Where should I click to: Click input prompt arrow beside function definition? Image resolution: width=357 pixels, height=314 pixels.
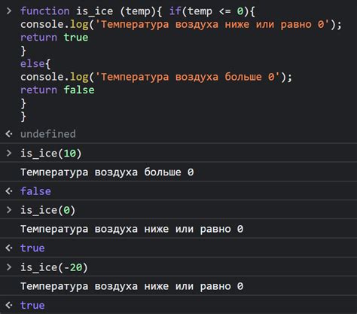[x=9, y=11]
